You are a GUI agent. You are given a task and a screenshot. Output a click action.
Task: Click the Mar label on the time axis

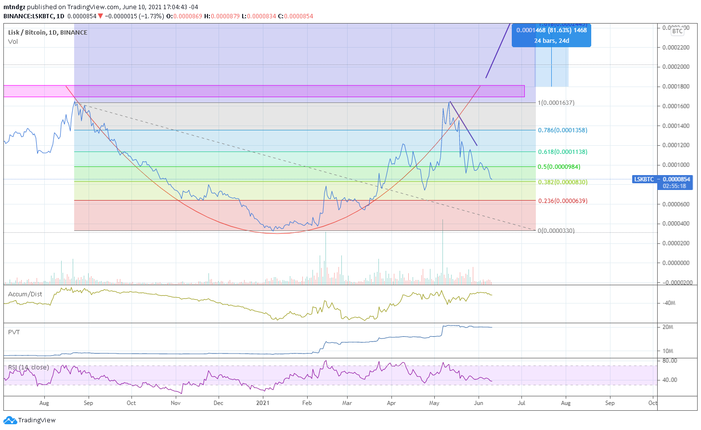[x=347, y=403]
